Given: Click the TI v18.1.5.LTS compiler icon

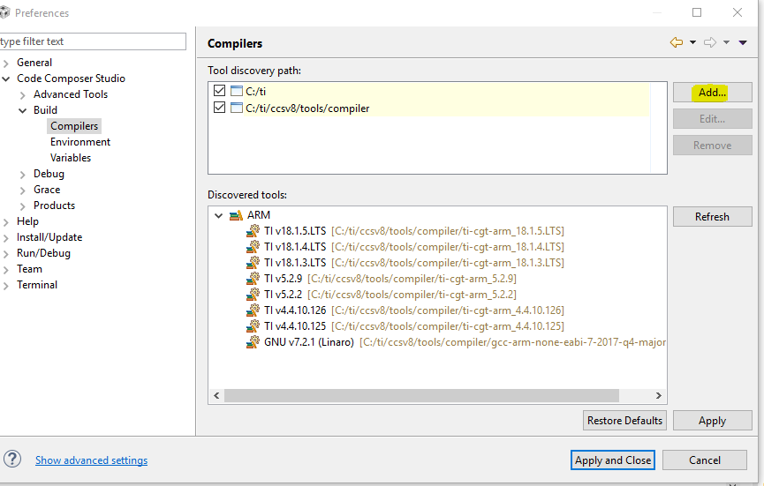Looking at the screenshot, I should point(253,231).
